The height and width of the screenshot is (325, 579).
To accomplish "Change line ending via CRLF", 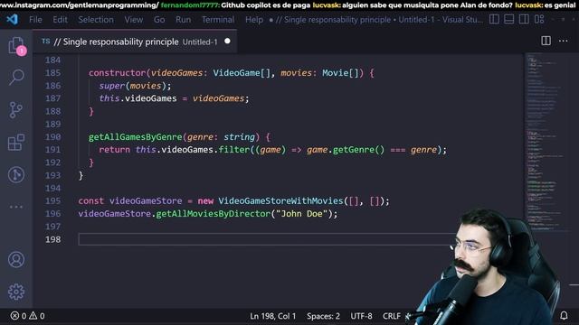I will point(392,316).
